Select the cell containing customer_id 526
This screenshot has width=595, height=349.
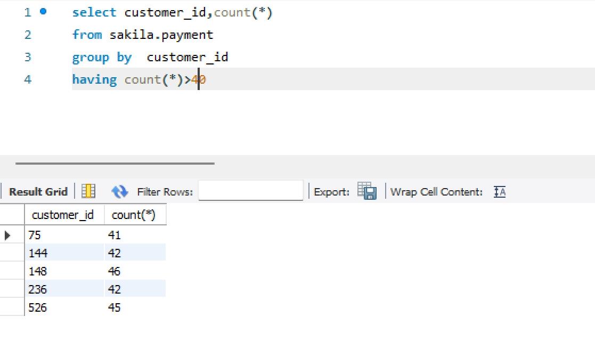(x=63, y=307)
